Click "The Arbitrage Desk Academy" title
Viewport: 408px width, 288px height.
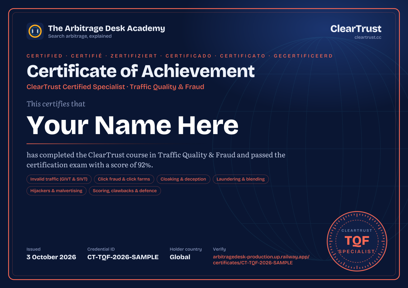click(x=106, y=28)
